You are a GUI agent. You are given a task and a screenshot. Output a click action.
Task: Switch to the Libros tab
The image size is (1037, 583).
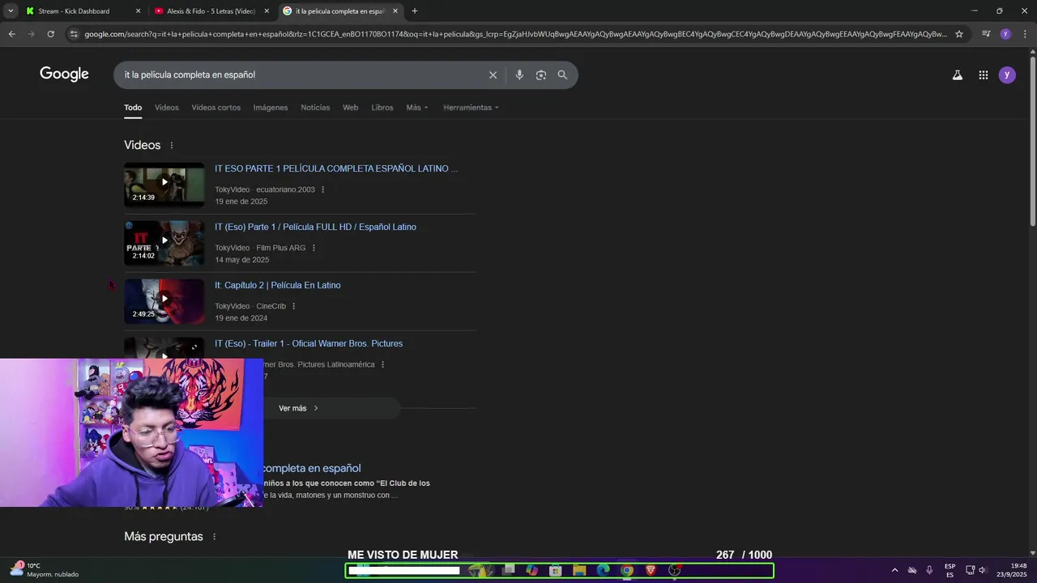coord(382,108)
